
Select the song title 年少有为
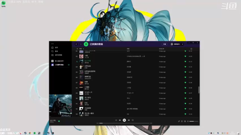pos(88,97)
